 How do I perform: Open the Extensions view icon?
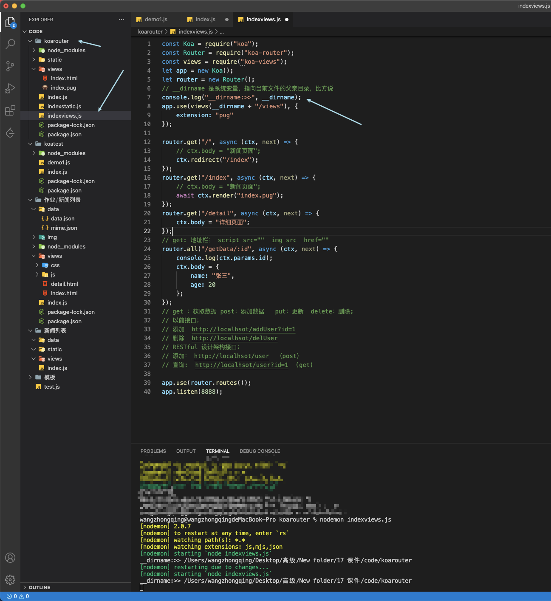[10, 111]
